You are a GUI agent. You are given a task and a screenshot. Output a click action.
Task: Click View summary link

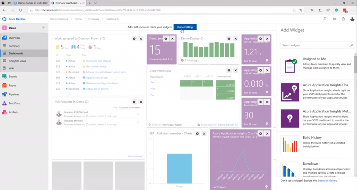135,156
